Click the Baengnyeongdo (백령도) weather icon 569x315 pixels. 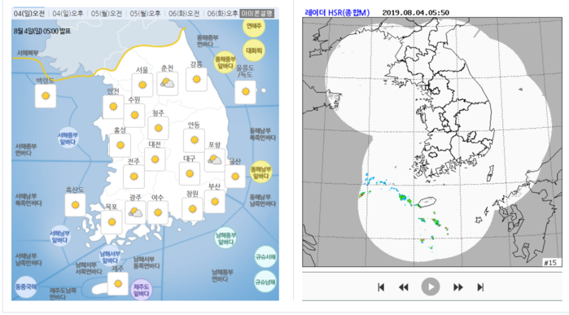pos(46,96)
